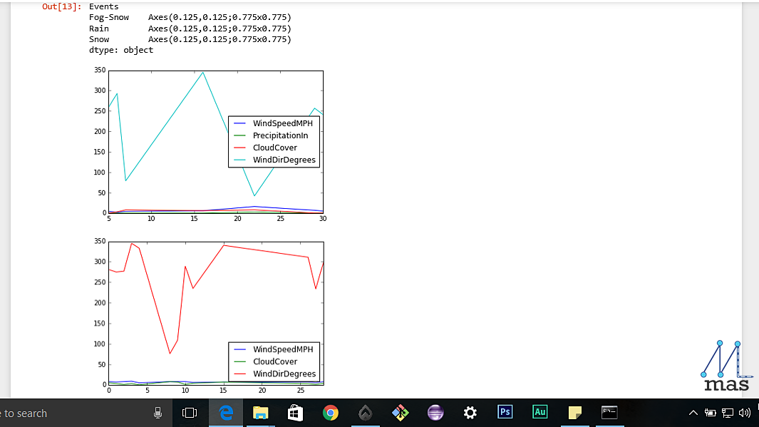Open Windows Settings via the gear icon
This screenshot has width=759, height=427.
tap(470, 413)
